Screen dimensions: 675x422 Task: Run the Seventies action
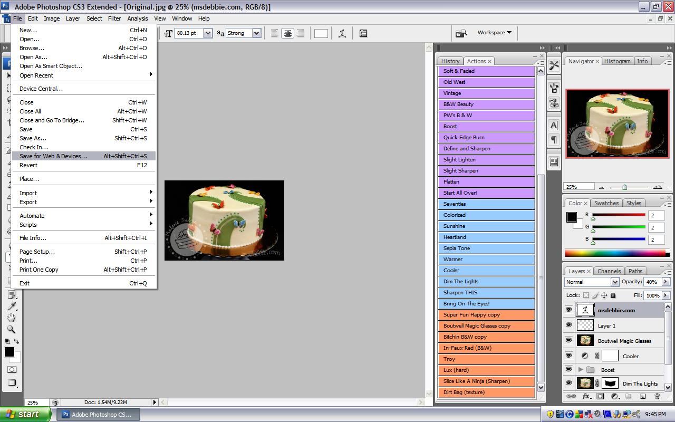pyautogui.click(x=486, y=204)
